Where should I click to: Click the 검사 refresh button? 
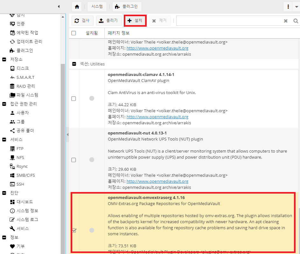[x=82, y=20]
